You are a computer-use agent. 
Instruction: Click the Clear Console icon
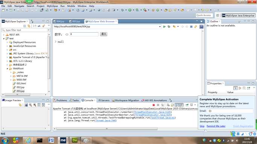[168, 105]
